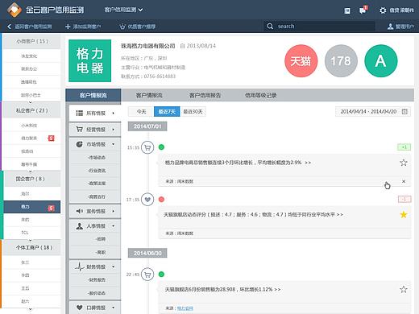419x314 pixels.
Task: Open the 15:35 sales growth message text
Action: coord(238,163)
